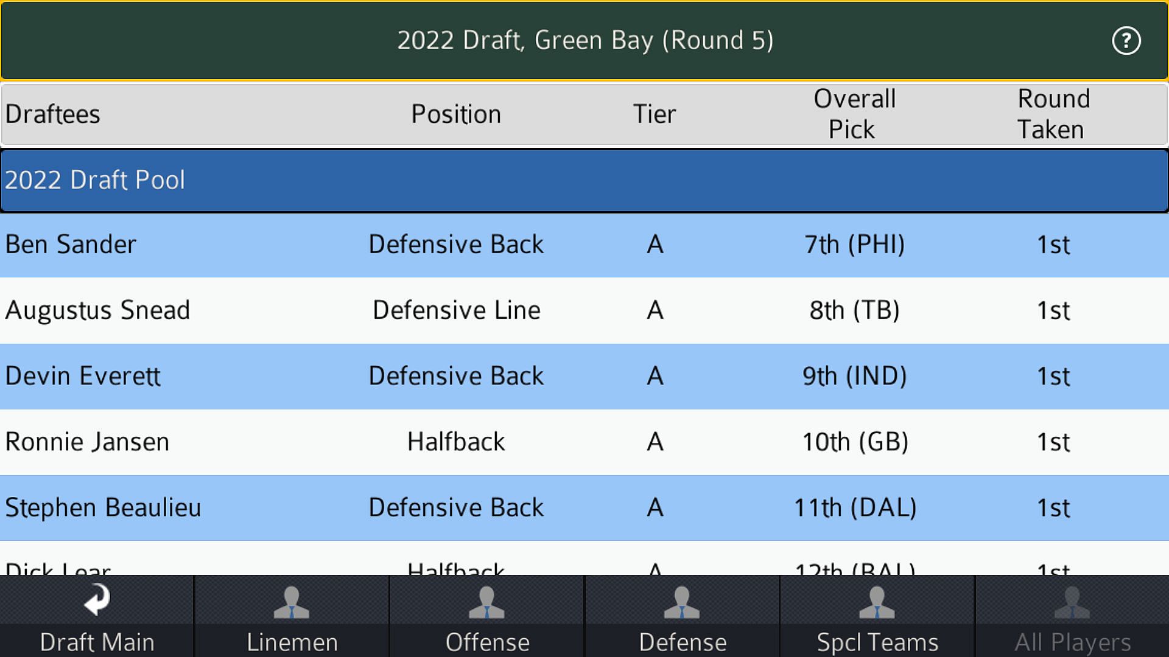Open the help question mark icon

click(x=1126, y=41)
